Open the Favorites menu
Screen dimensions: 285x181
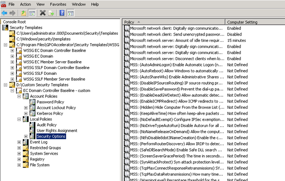point(58,4)
